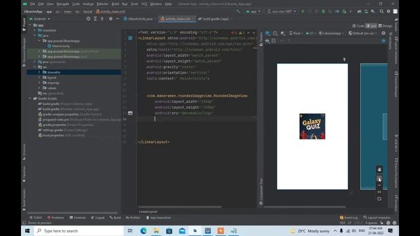Click the Galaxy Quiz image in preview

[x=312, y=127]
